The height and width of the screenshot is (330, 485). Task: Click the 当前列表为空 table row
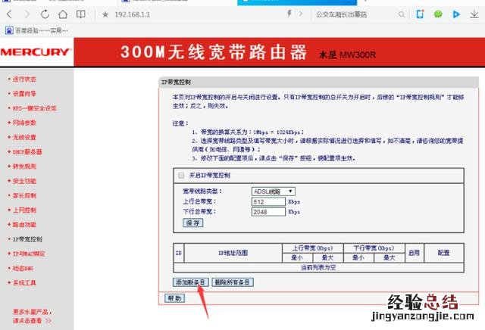point(318,268)
